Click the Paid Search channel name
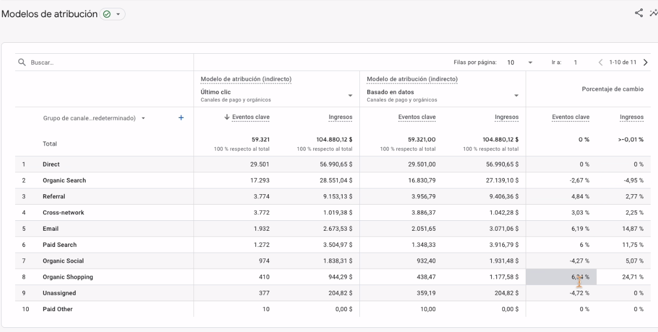658x332 pixels. 60,245
